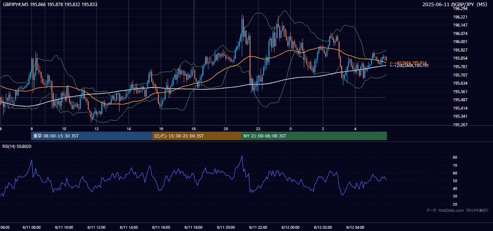Click RSI scale value 70

pyautogui.click(x=455, y=165)
